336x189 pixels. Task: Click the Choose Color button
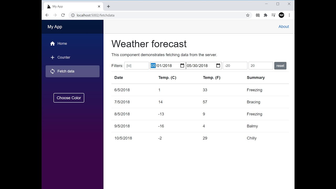69,98
